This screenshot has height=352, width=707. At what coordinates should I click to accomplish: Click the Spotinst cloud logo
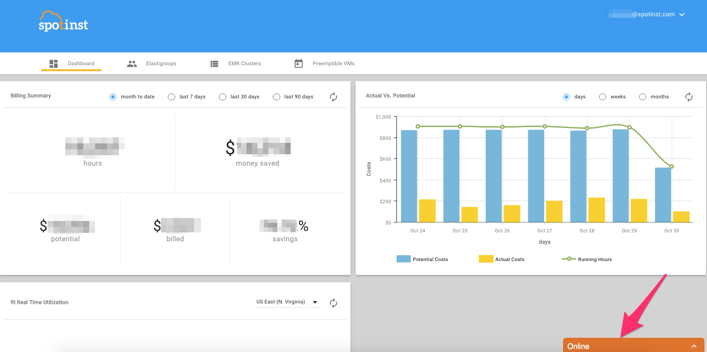[x=63, y=22]
